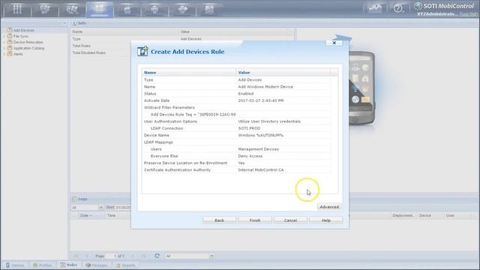Go to the last page of logs
Screen dimensions: 480x270
[143, 256]
